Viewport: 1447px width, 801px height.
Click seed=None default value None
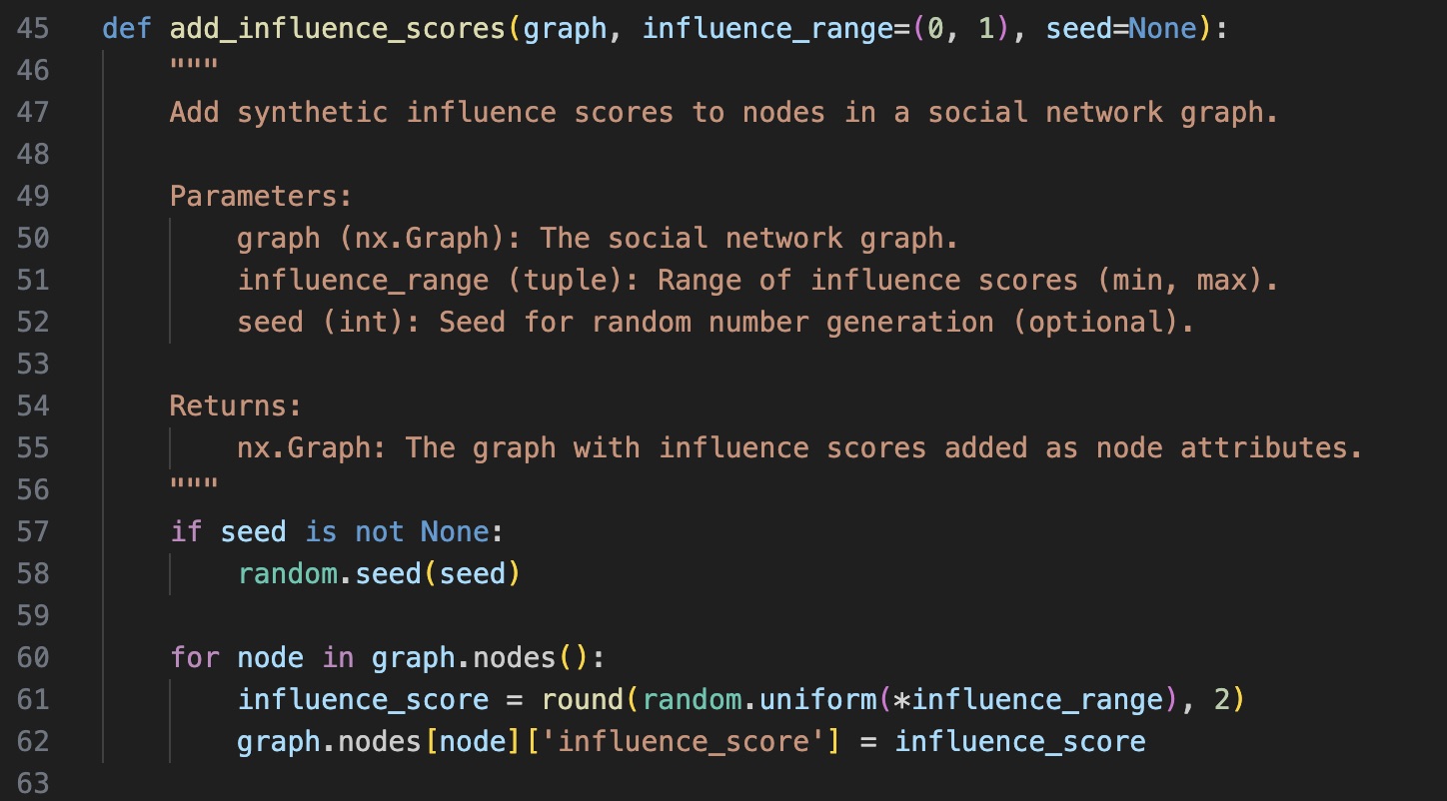[x=1161, y=28]
